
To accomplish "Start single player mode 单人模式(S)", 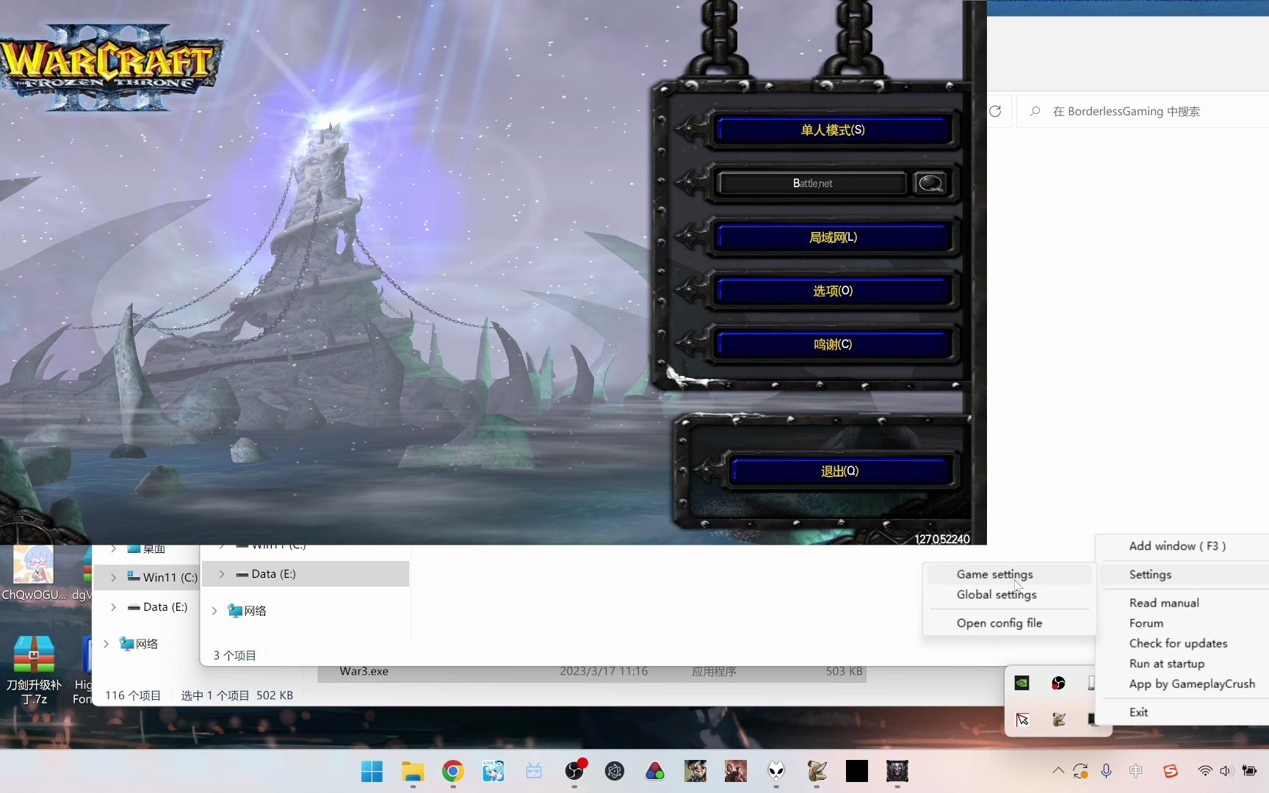I will tap(833, 130).
